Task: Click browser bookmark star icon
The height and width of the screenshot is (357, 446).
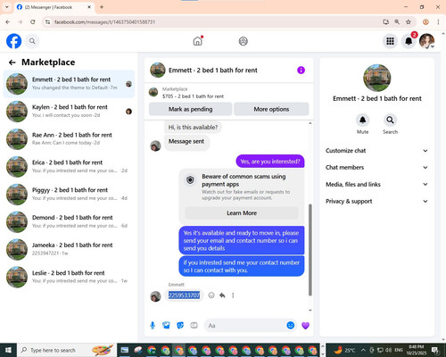Action: tap(409, 21)
